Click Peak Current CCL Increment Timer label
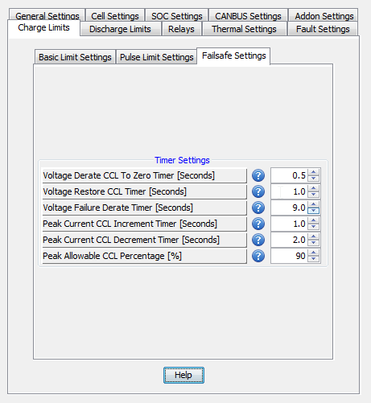Image resolution: width=371 pixels, height=403 pixels. click(144, 224)
